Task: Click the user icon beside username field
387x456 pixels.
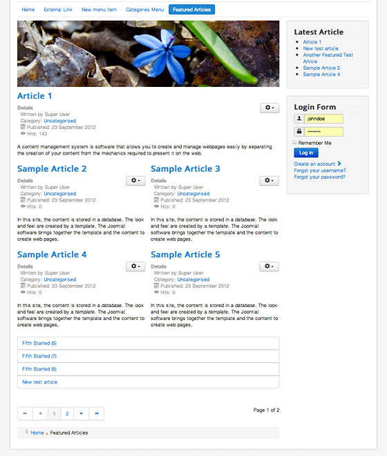Action: click(299, 119)
